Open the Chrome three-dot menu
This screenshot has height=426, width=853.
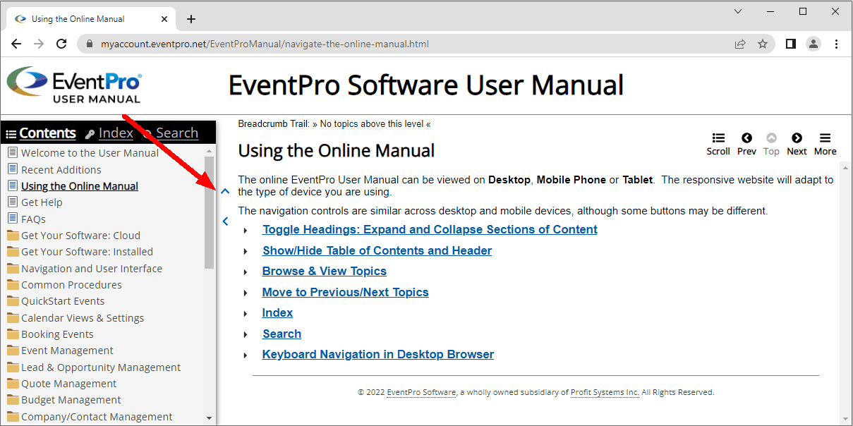coord(837,44)
